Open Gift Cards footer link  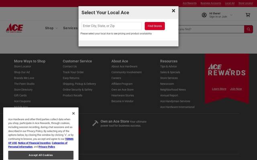click(20, 95)
